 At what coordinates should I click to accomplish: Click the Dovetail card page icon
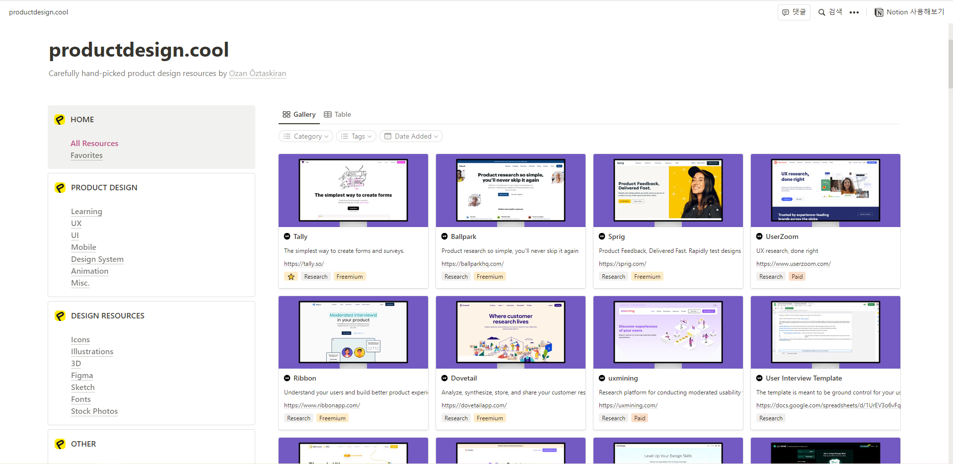click(x=444, y=378)
